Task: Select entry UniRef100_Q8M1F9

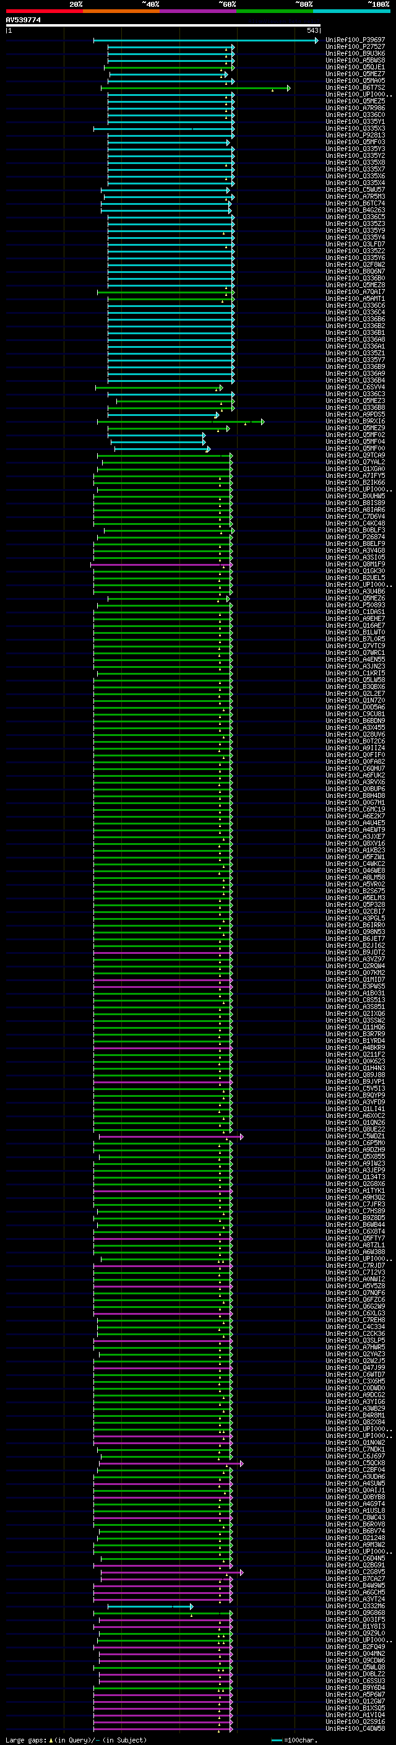Action: 355,565
